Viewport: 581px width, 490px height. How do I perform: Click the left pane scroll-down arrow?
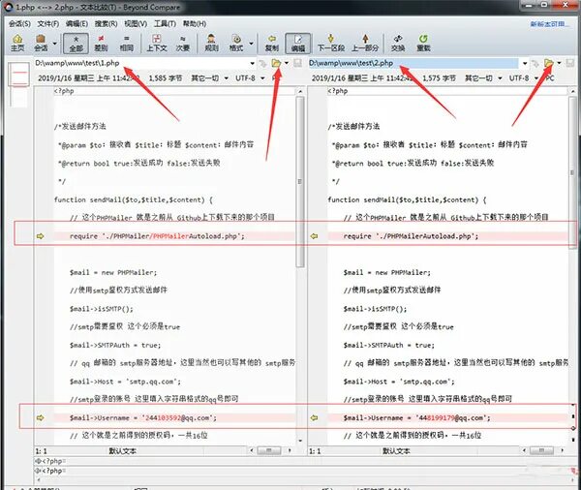click(x=300, y=441)
